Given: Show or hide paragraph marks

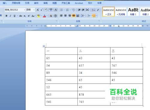Looking at the screenshot, I should (x=98, y=10).
